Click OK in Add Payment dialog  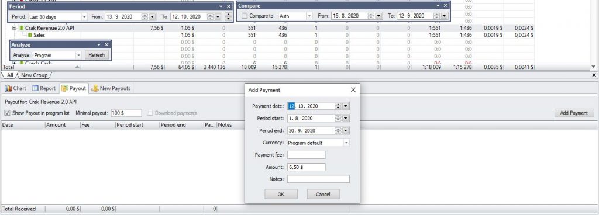[281, 195]
